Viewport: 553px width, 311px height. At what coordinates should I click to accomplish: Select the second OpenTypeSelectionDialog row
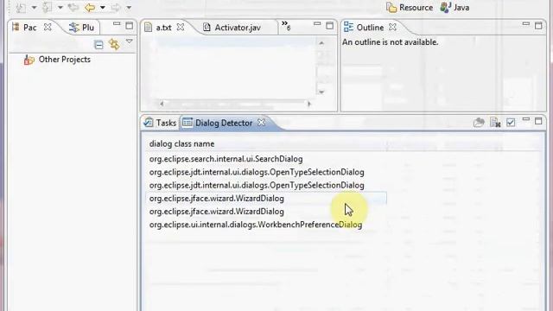tap(257, 185)
